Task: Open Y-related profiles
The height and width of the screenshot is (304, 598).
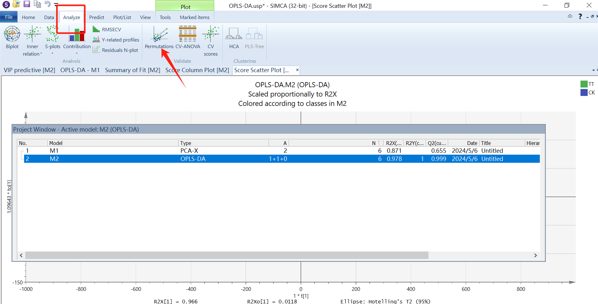Action: (116, 40)
